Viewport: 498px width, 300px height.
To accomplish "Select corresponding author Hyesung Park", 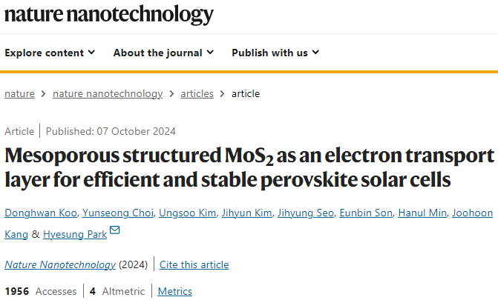I will (x=75, y=234).
